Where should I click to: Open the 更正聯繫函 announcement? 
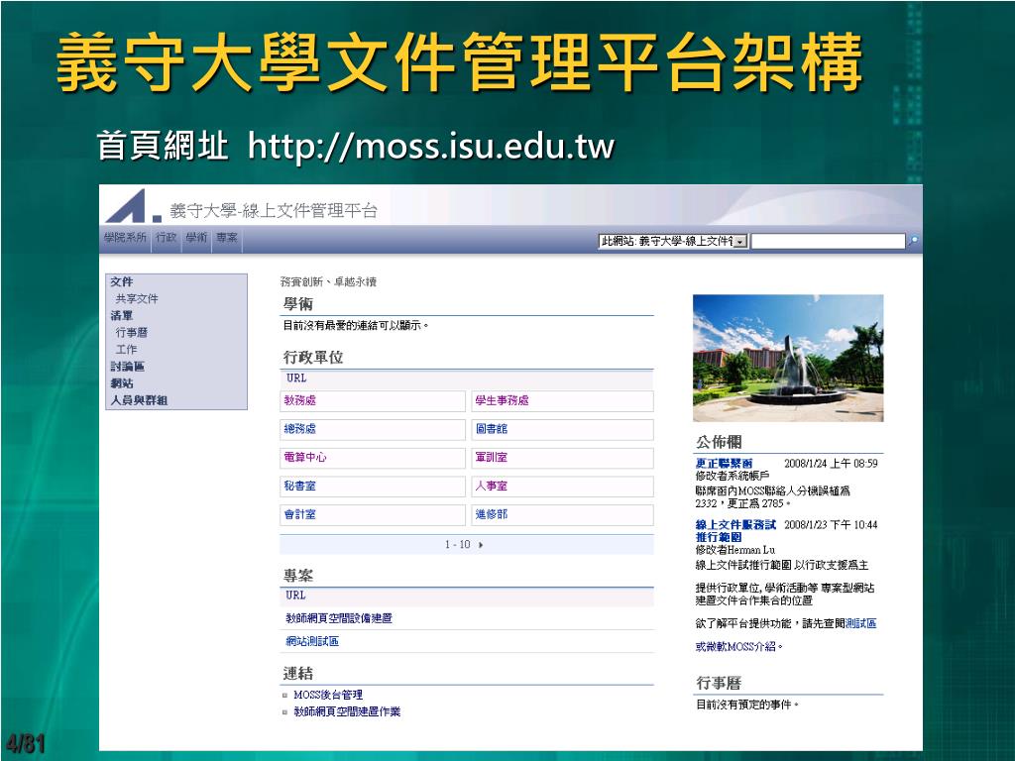pyautogui.click(x=724, y=464)
